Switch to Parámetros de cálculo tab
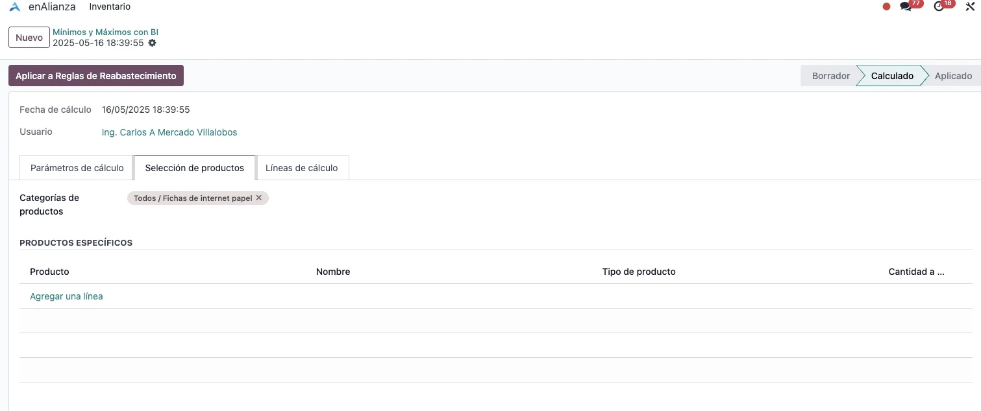This screenshot has width=981, height=411. pyautogui.click(x=77, y=168)
